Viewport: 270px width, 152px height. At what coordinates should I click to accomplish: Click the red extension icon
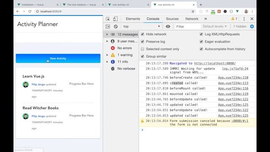(219, 11)
